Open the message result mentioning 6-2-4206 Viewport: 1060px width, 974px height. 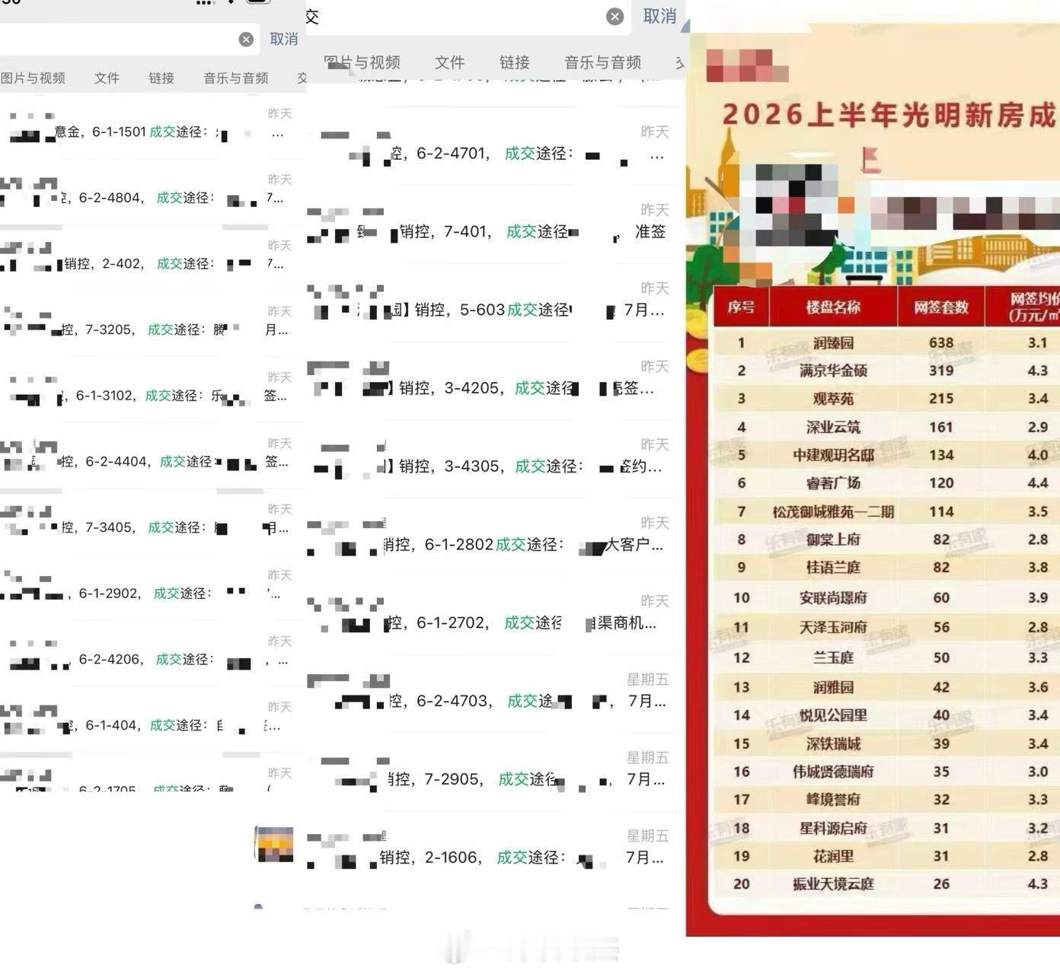(x=152, y=654)
